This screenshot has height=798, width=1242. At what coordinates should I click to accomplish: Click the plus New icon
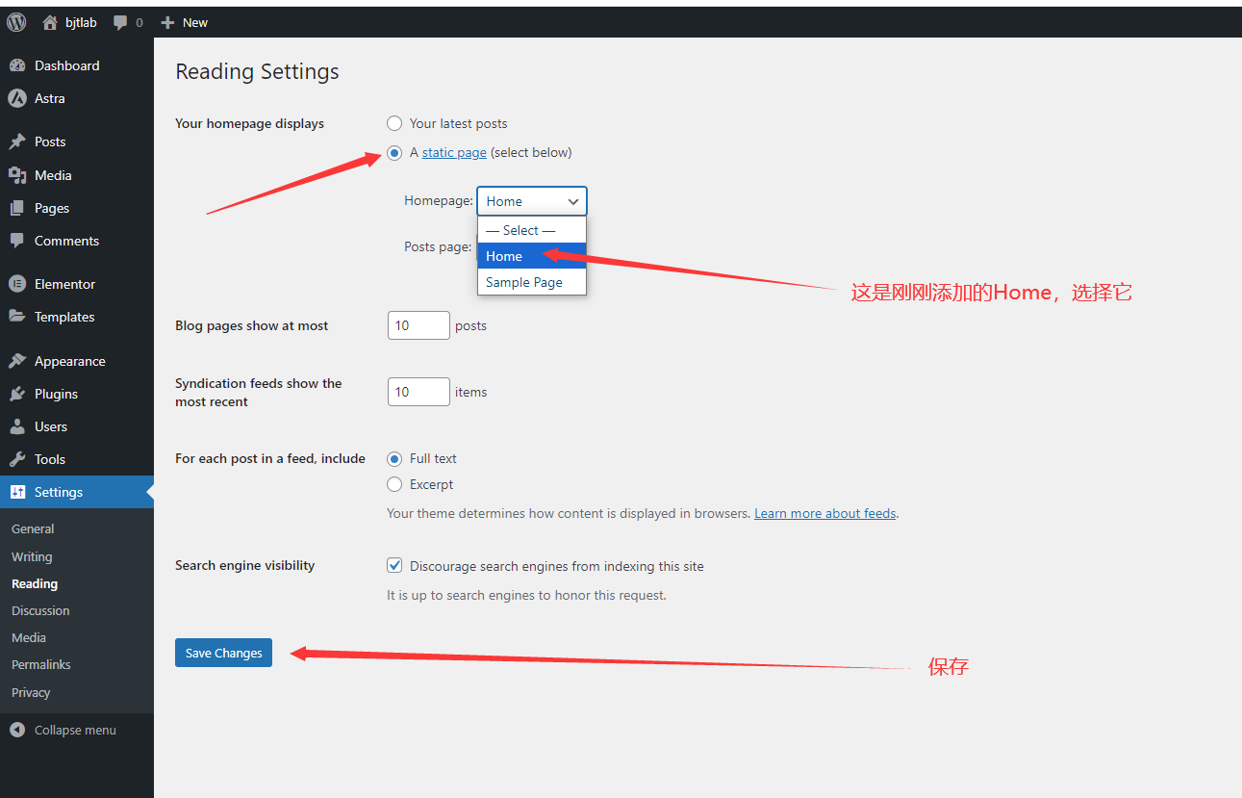[167, 22]
